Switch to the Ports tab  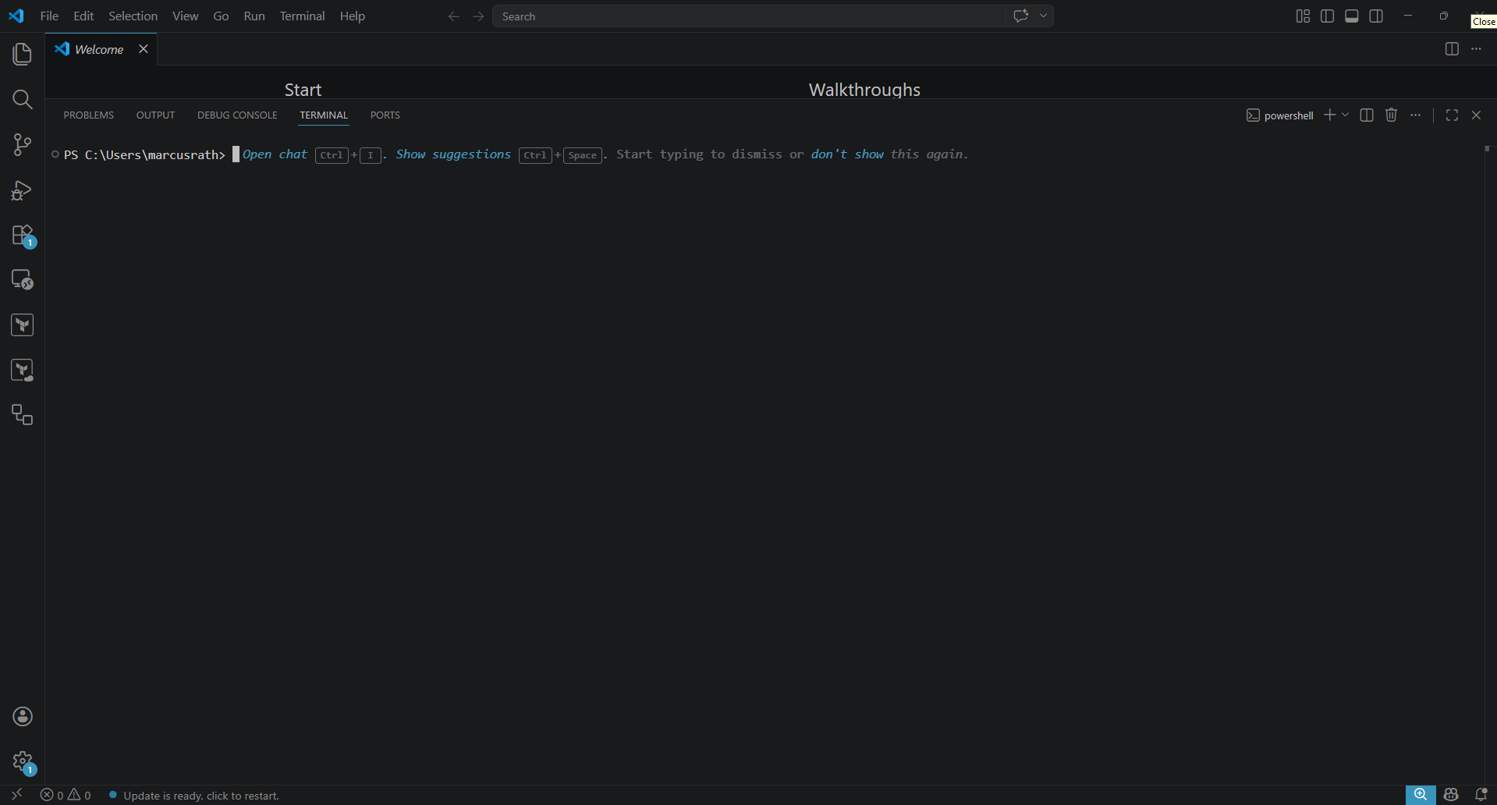click(385, 115)
